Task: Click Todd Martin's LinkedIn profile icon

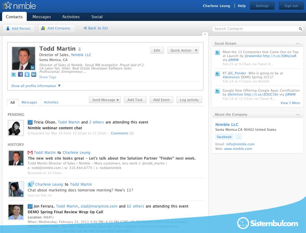Action: point(34,74)
